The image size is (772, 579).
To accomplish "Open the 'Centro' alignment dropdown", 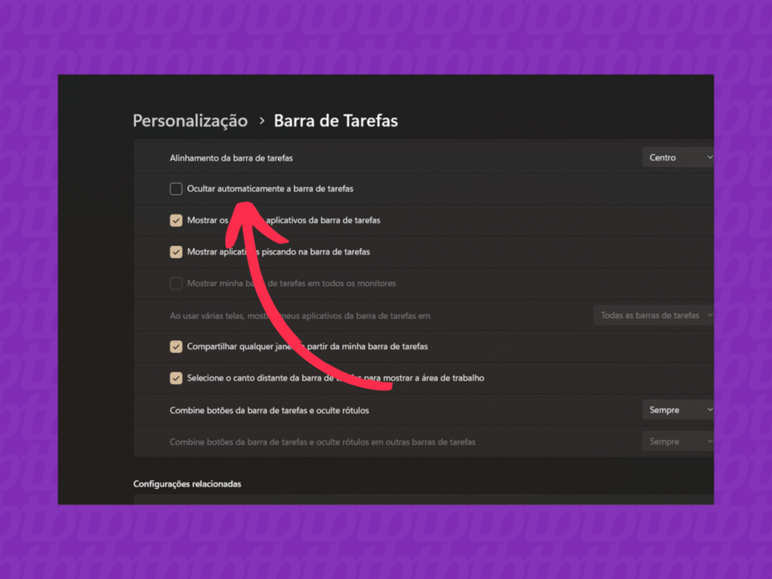I will (678, 157).
